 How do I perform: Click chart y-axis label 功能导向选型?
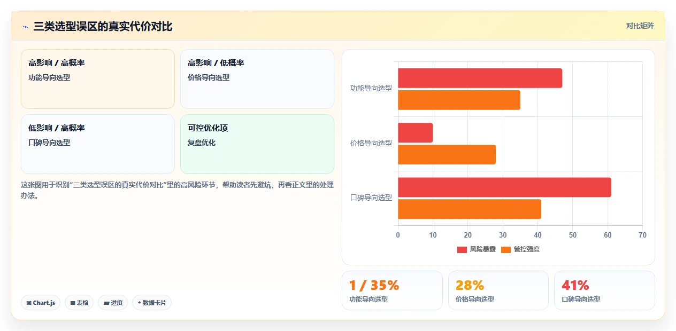click(371, 89)
